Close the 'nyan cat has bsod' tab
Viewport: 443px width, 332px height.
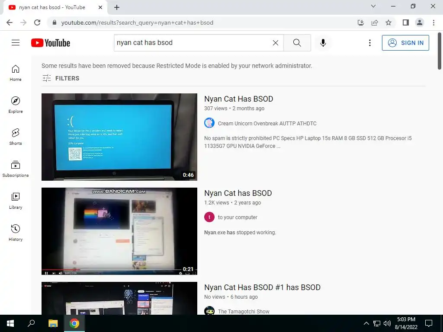100,7
